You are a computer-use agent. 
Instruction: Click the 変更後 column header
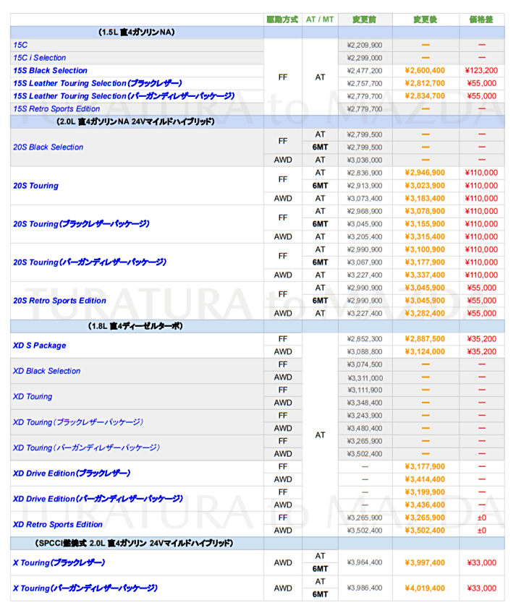pos(425,20)
